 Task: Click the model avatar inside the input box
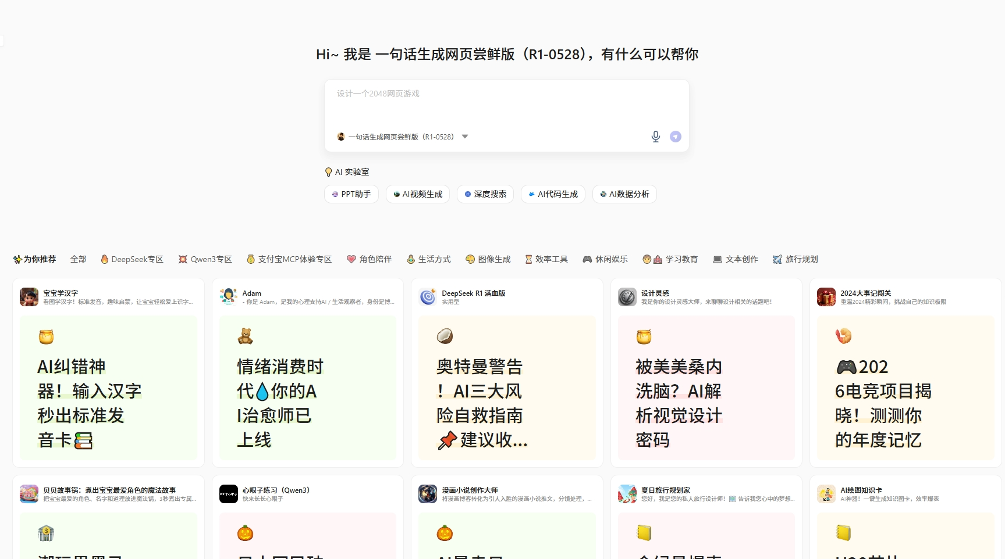pyautogui.click(x=340, y=136)
